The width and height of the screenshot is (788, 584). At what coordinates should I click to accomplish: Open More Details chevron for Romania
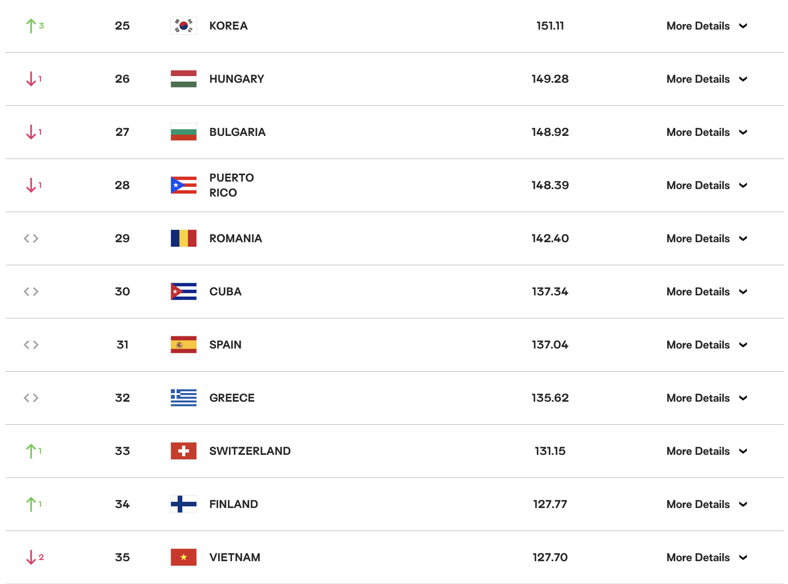743,238
